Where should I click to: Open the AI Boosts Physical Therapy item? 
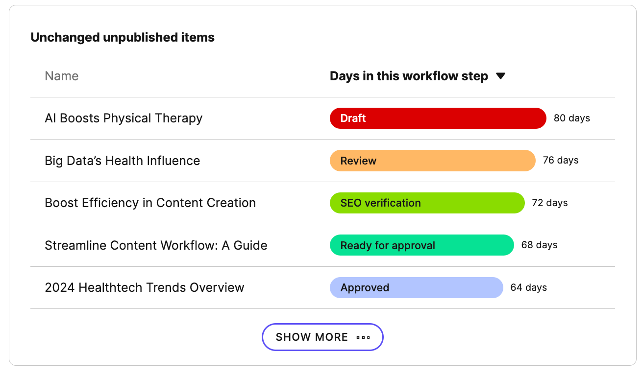coord(124,118)
